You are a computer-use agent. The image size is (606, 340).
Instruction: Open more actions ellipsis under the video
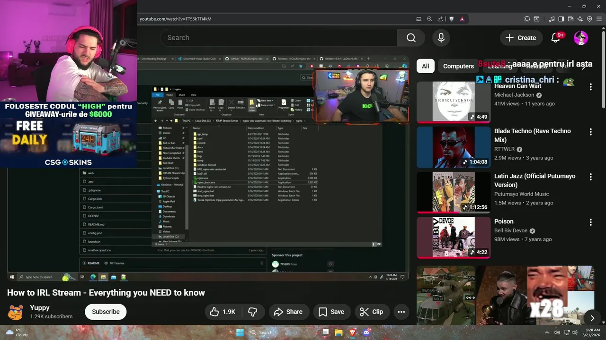tap(401, 312)
